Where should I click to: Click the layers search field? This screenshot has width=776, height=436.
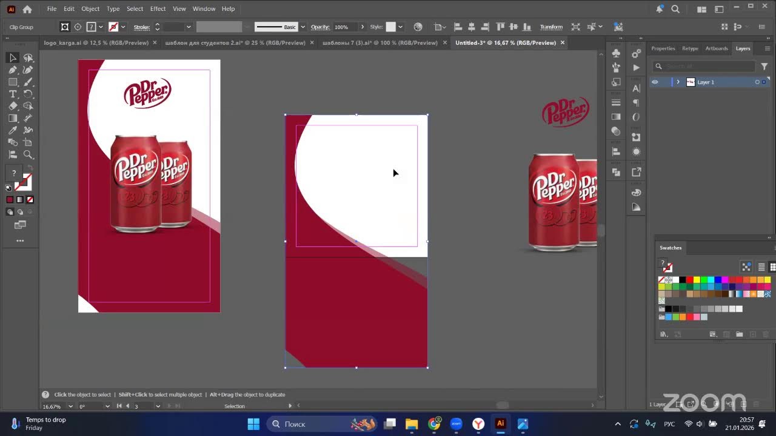703,66
